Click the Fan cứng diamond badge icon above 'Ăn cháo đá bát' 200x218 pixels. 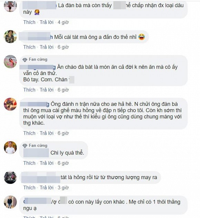tap(25, 60)
